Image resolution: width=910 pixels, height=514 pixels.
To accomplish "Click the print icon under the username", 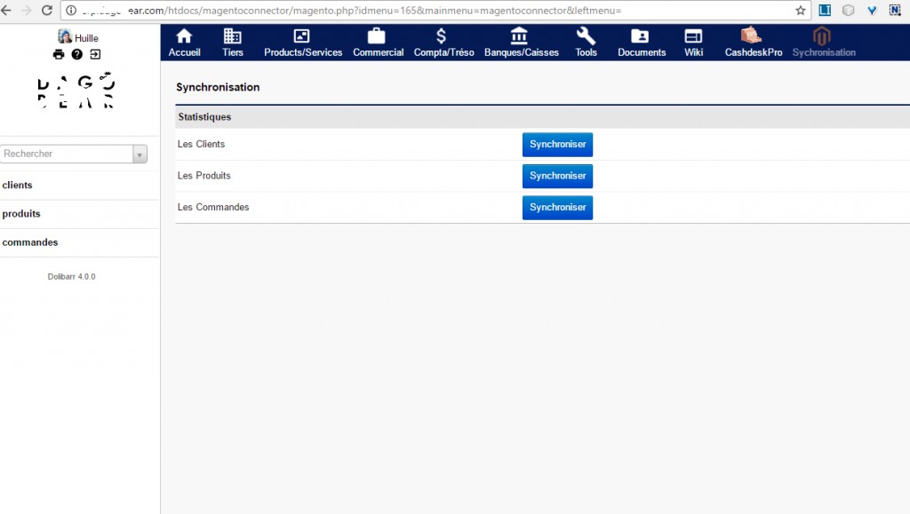I will click(59, 54).
